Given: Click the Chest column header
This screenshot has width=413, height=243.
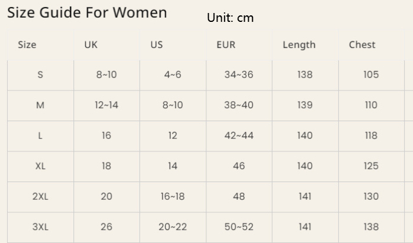Looking at the screenshot, I should point(362,44).
